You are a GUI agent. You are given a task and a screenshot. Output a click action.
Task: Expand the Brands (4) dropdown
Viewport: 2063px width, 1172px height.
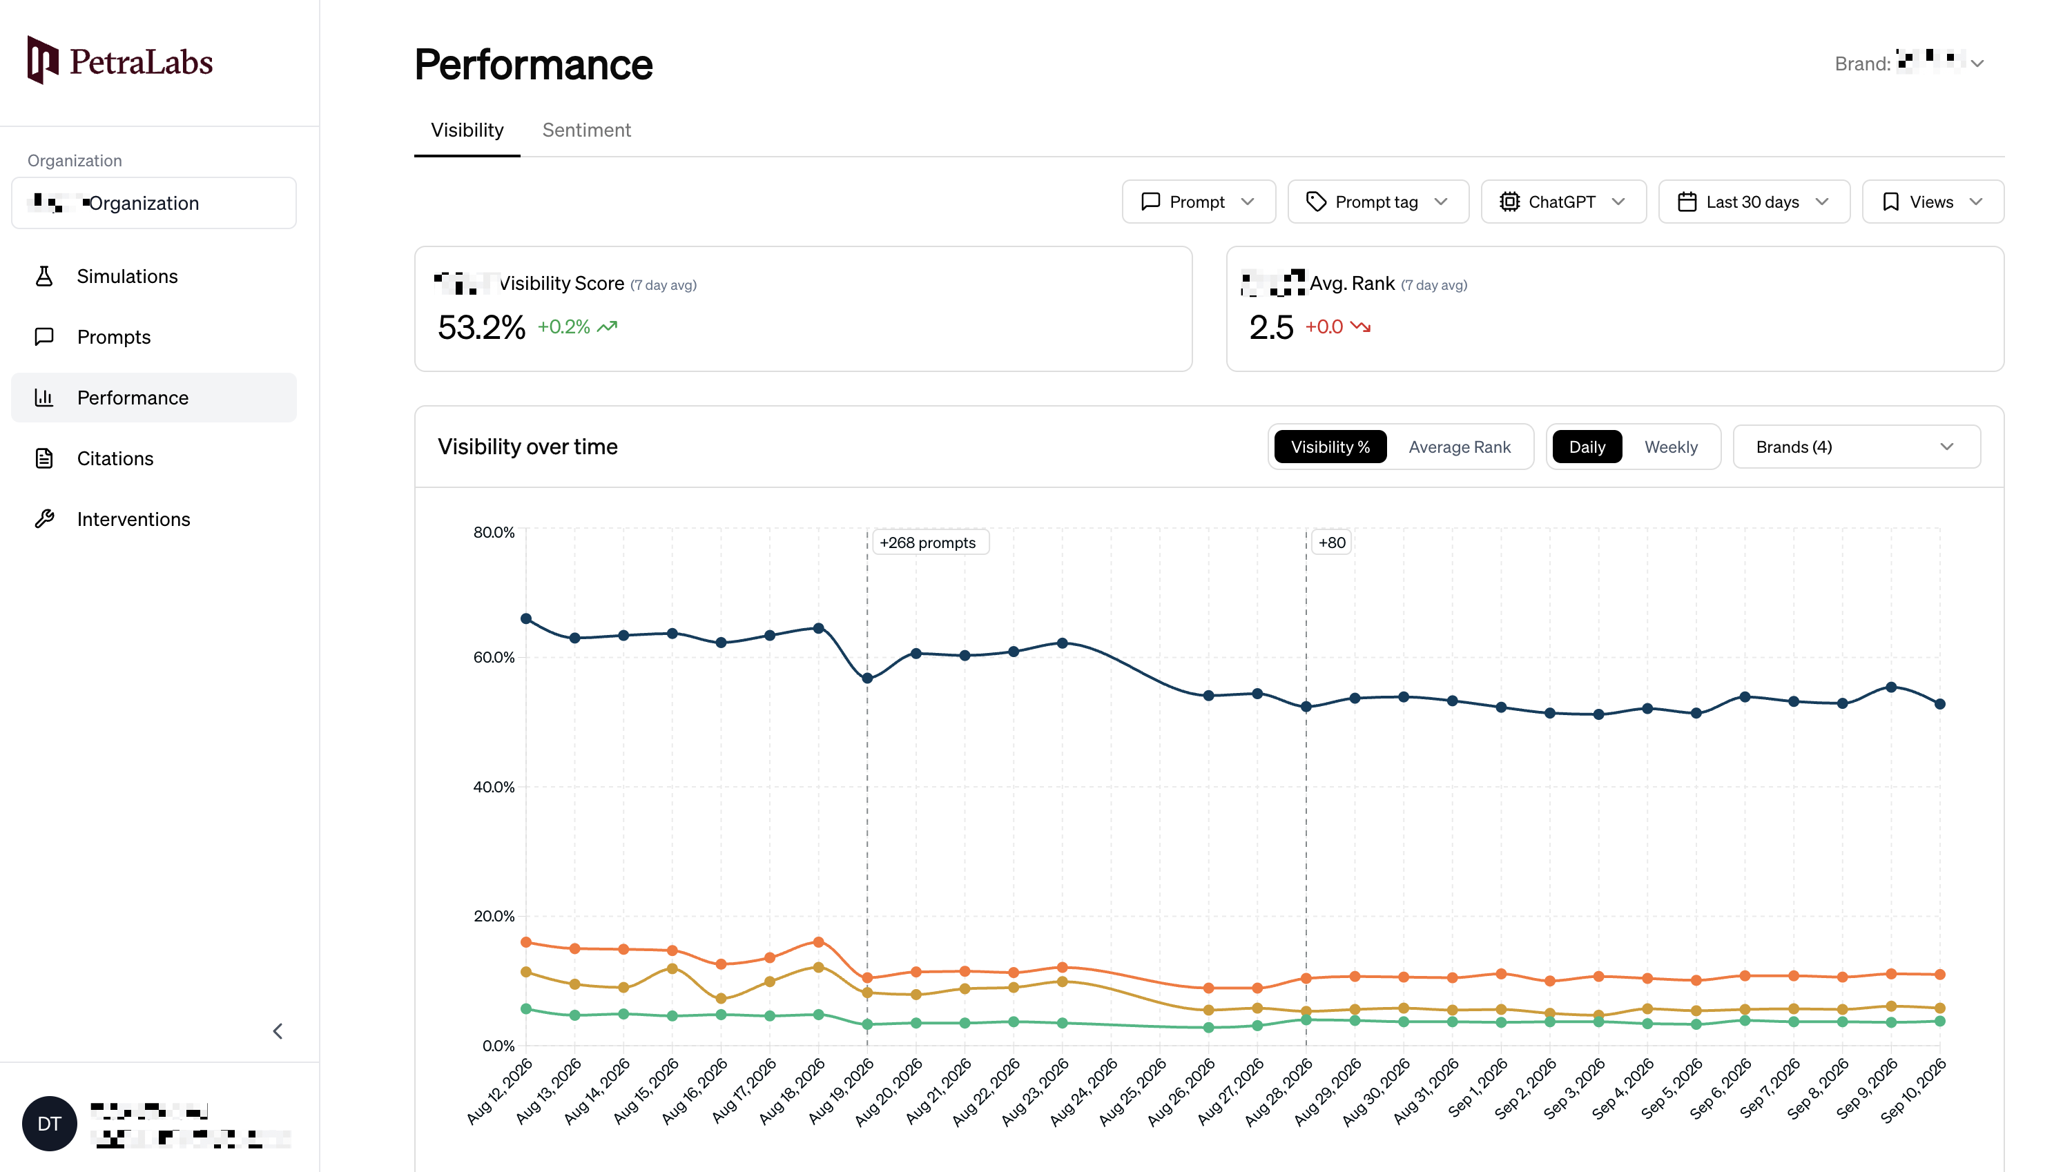coord(1856,447)
